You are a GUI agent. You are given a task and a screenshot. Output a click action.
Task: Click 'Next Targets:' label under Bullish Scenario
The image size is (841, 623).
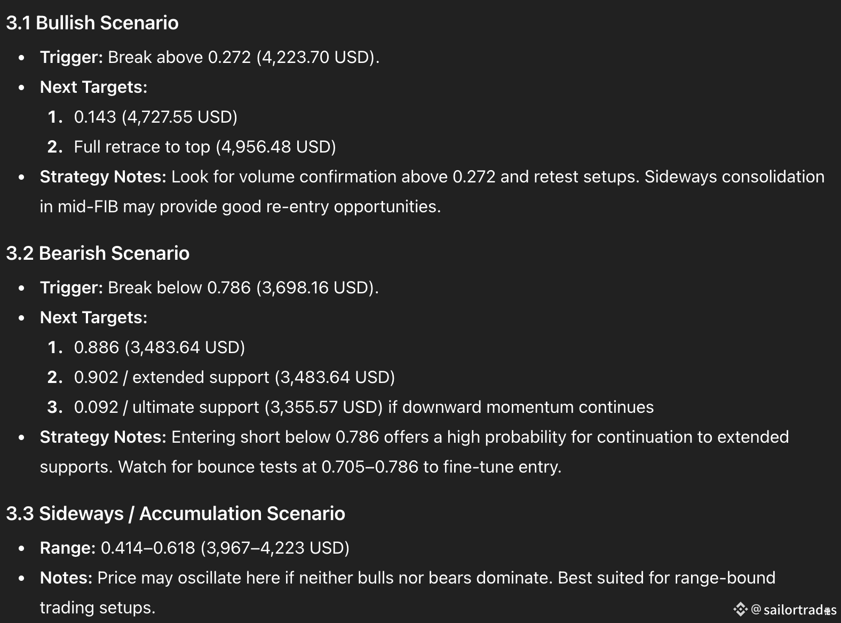[x=93, y=87]
